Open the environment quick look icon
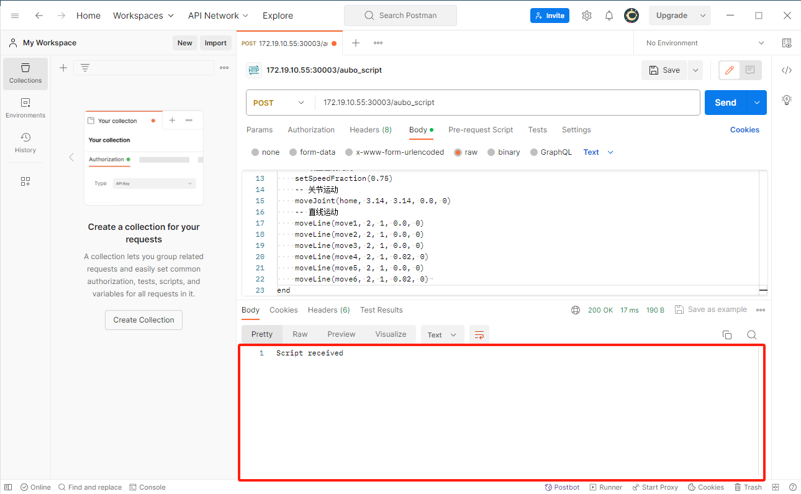801x494 pixels. [787, 43]
